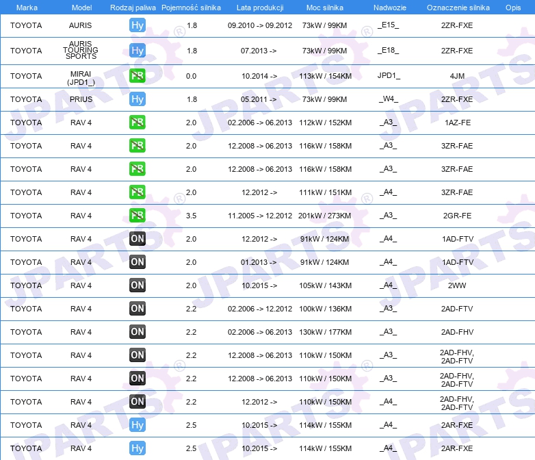
Task: Click the ON diesel icon in the 130kW / 177KM row
Action: pos(137,331)
